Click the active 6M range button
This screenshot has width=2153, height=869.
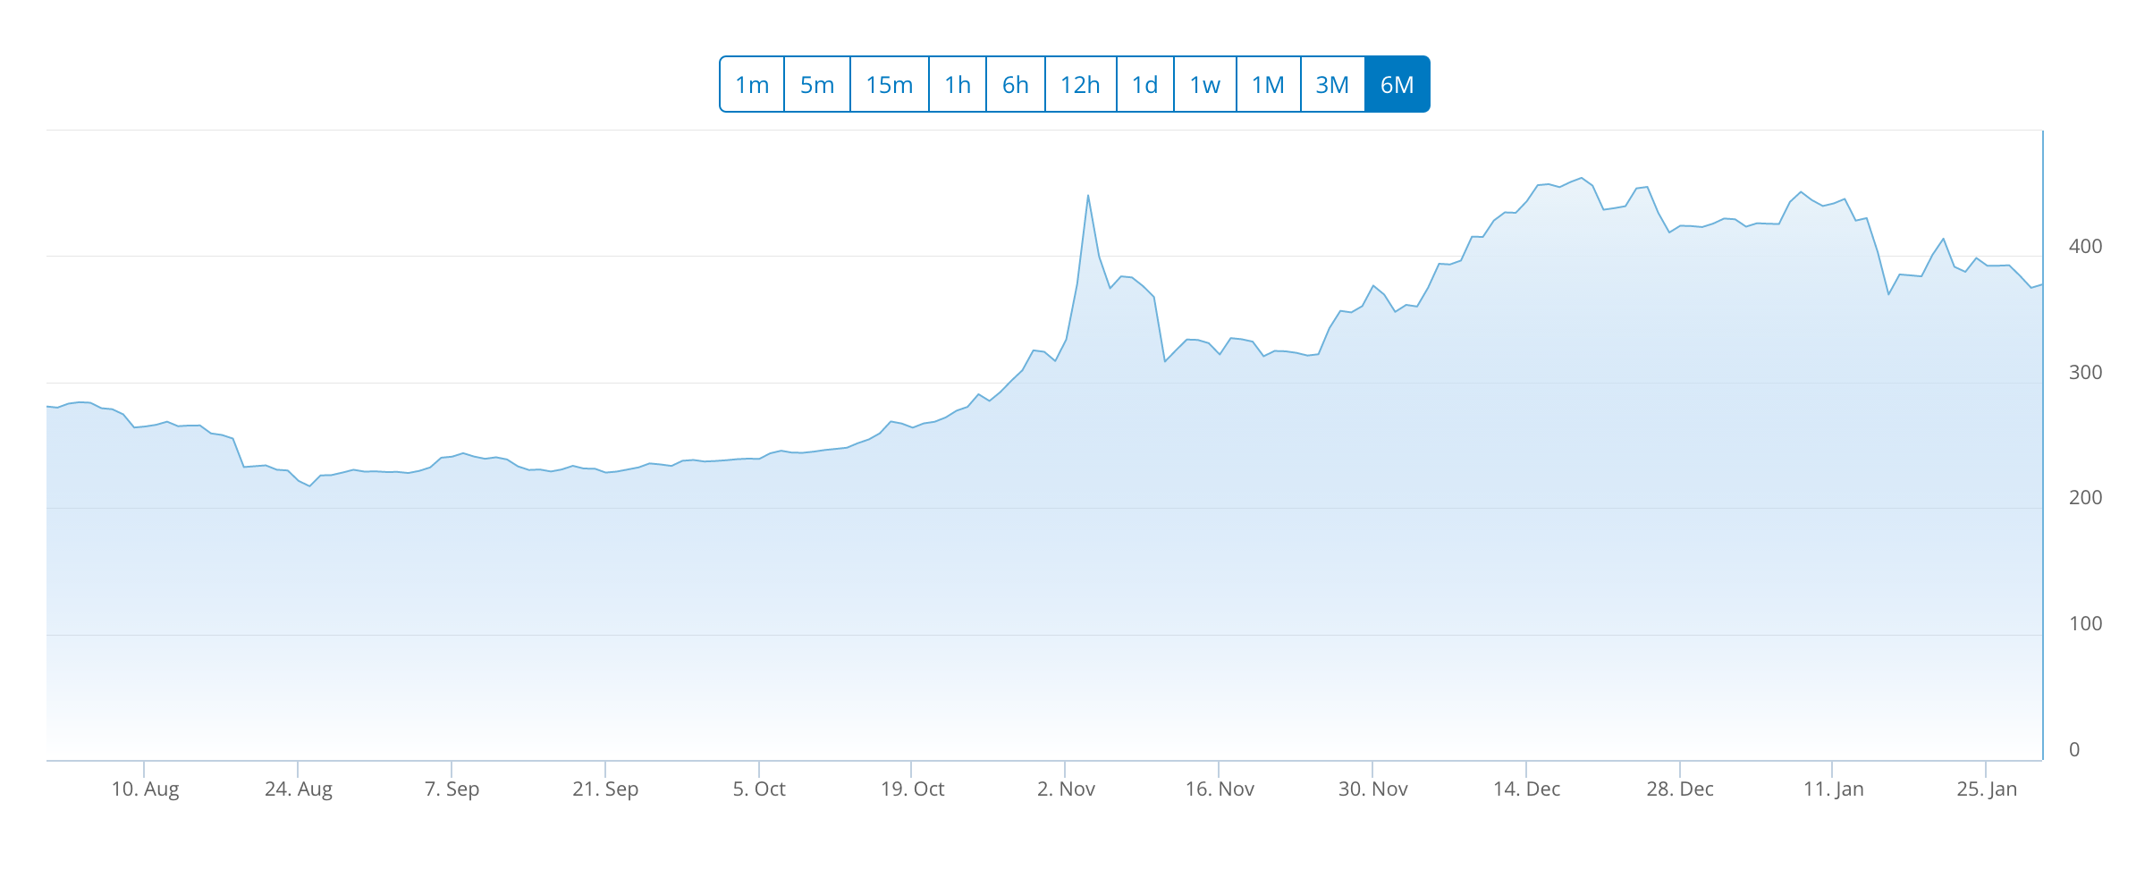(x=1397, y=85)
